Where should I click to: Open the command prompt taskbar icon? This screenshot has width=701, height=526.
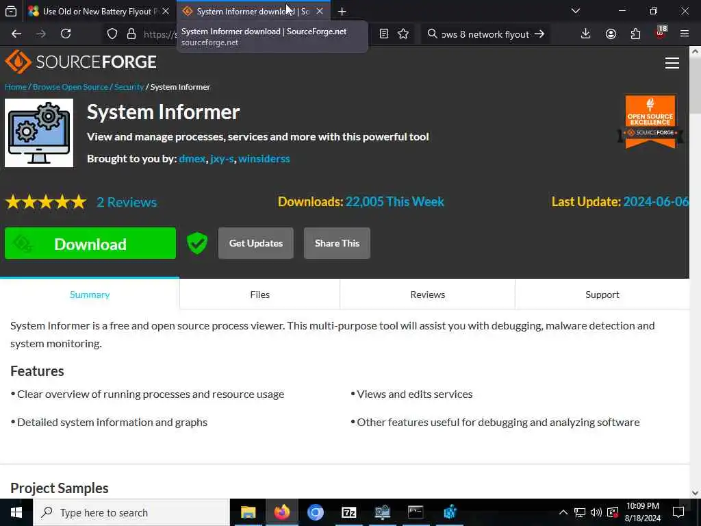click(x=416, y=512)
